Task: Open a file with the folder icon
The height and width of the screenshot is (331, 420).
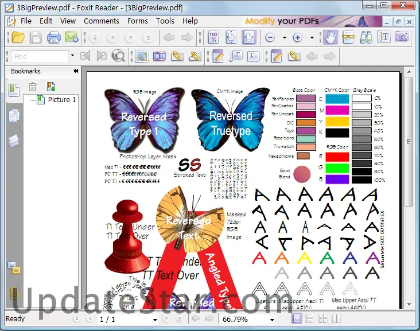Action: coord(18,37)
